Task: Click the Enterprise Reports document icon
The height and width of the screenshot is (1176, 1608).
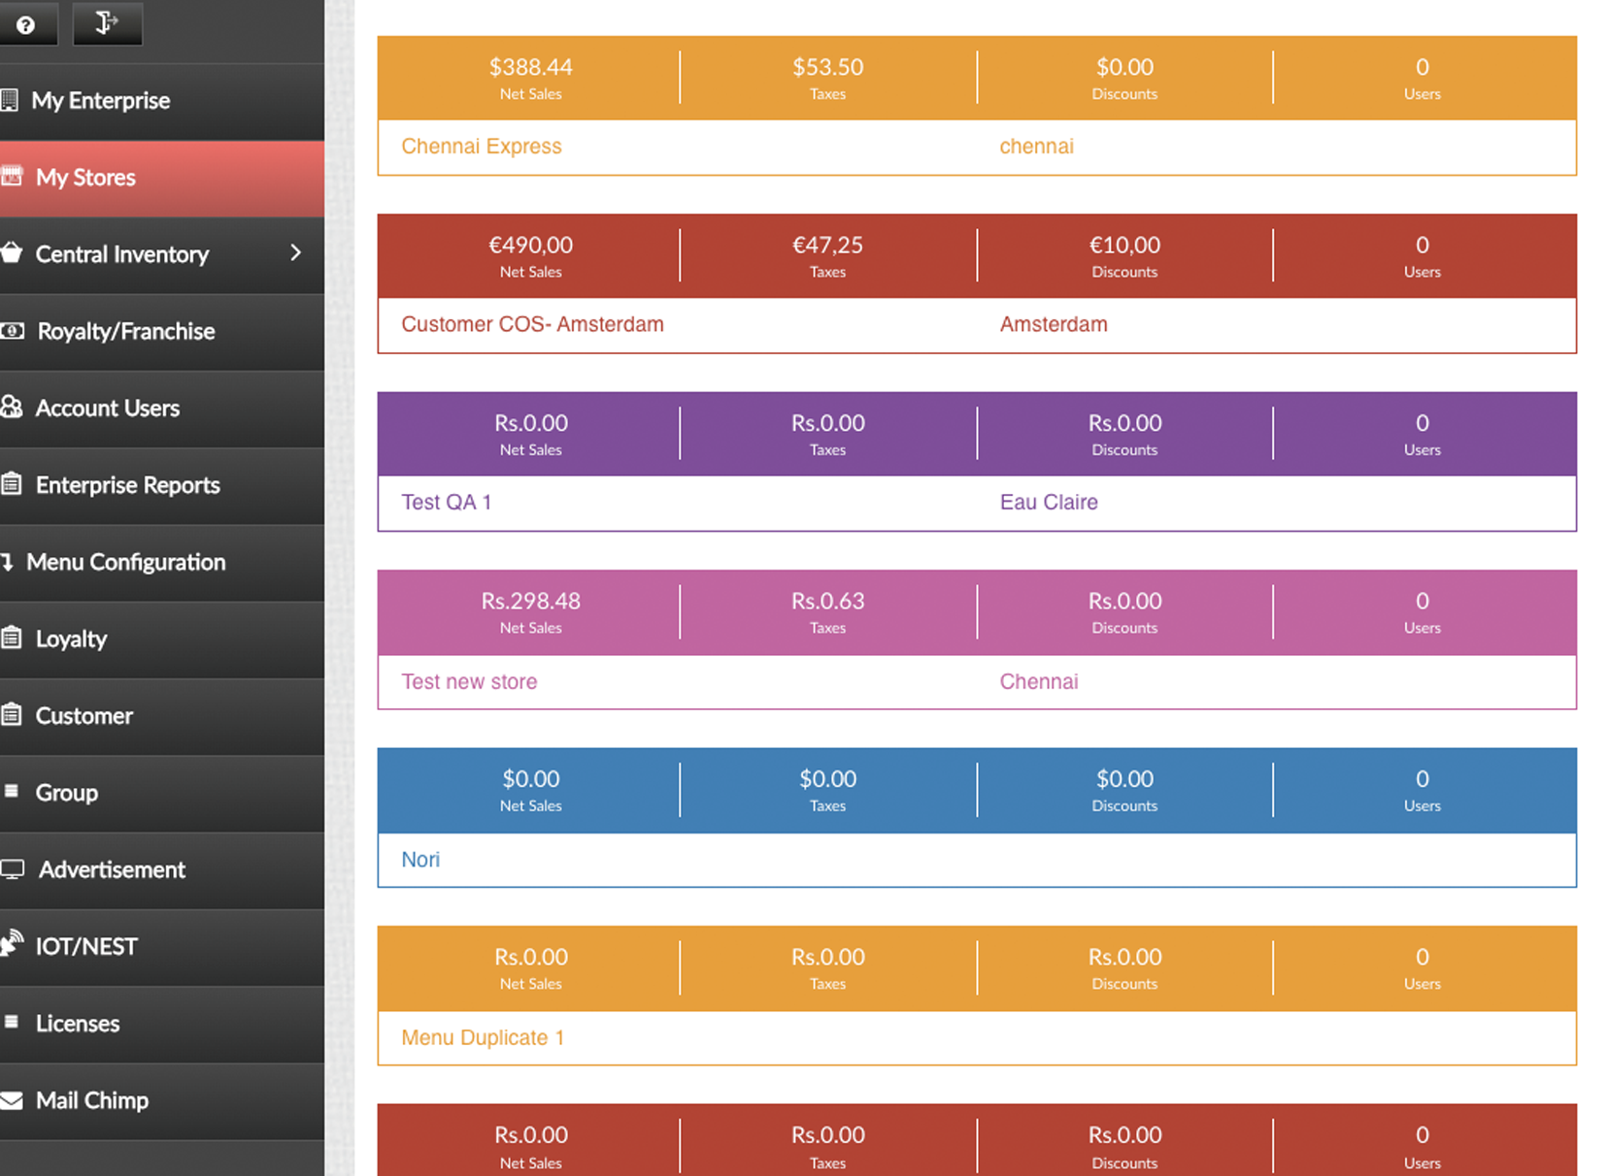Action: coord(11,484)
